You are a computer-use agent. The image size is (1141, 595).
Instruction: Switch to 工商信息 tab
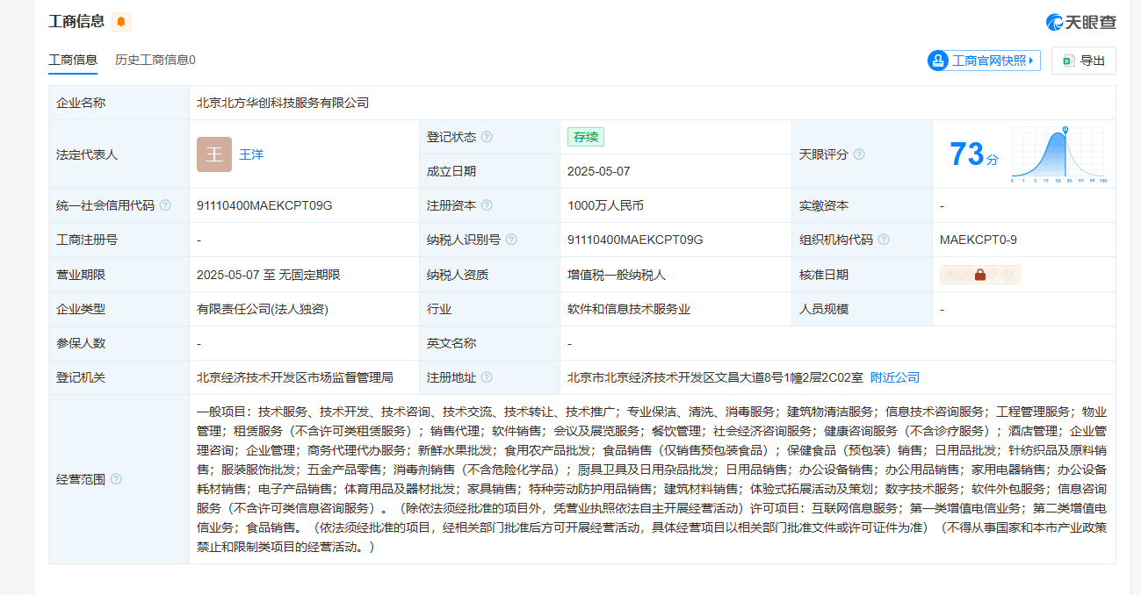pyautogui.click(x=73, y=60)
